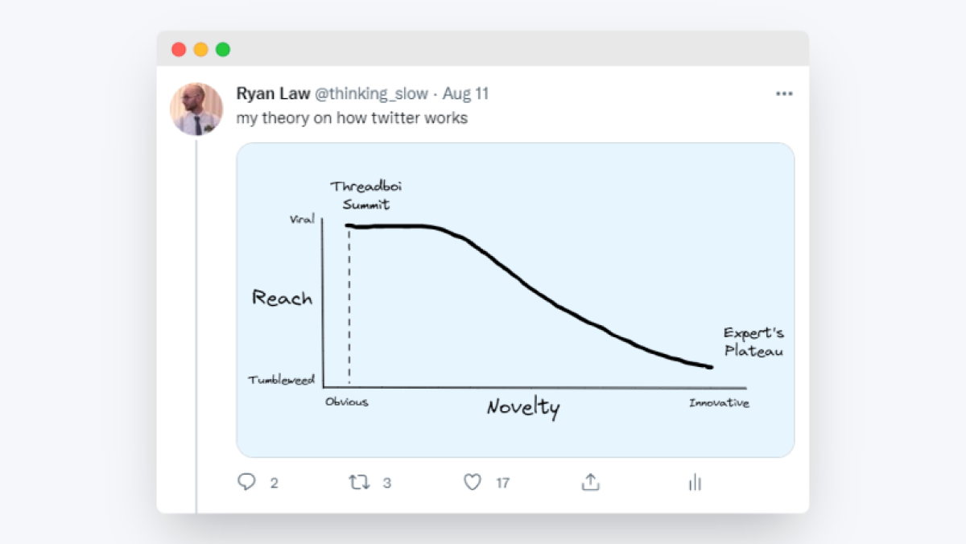Retweet the post using the retweet icon
The image size is (966, 544).
tap(359, 482)
